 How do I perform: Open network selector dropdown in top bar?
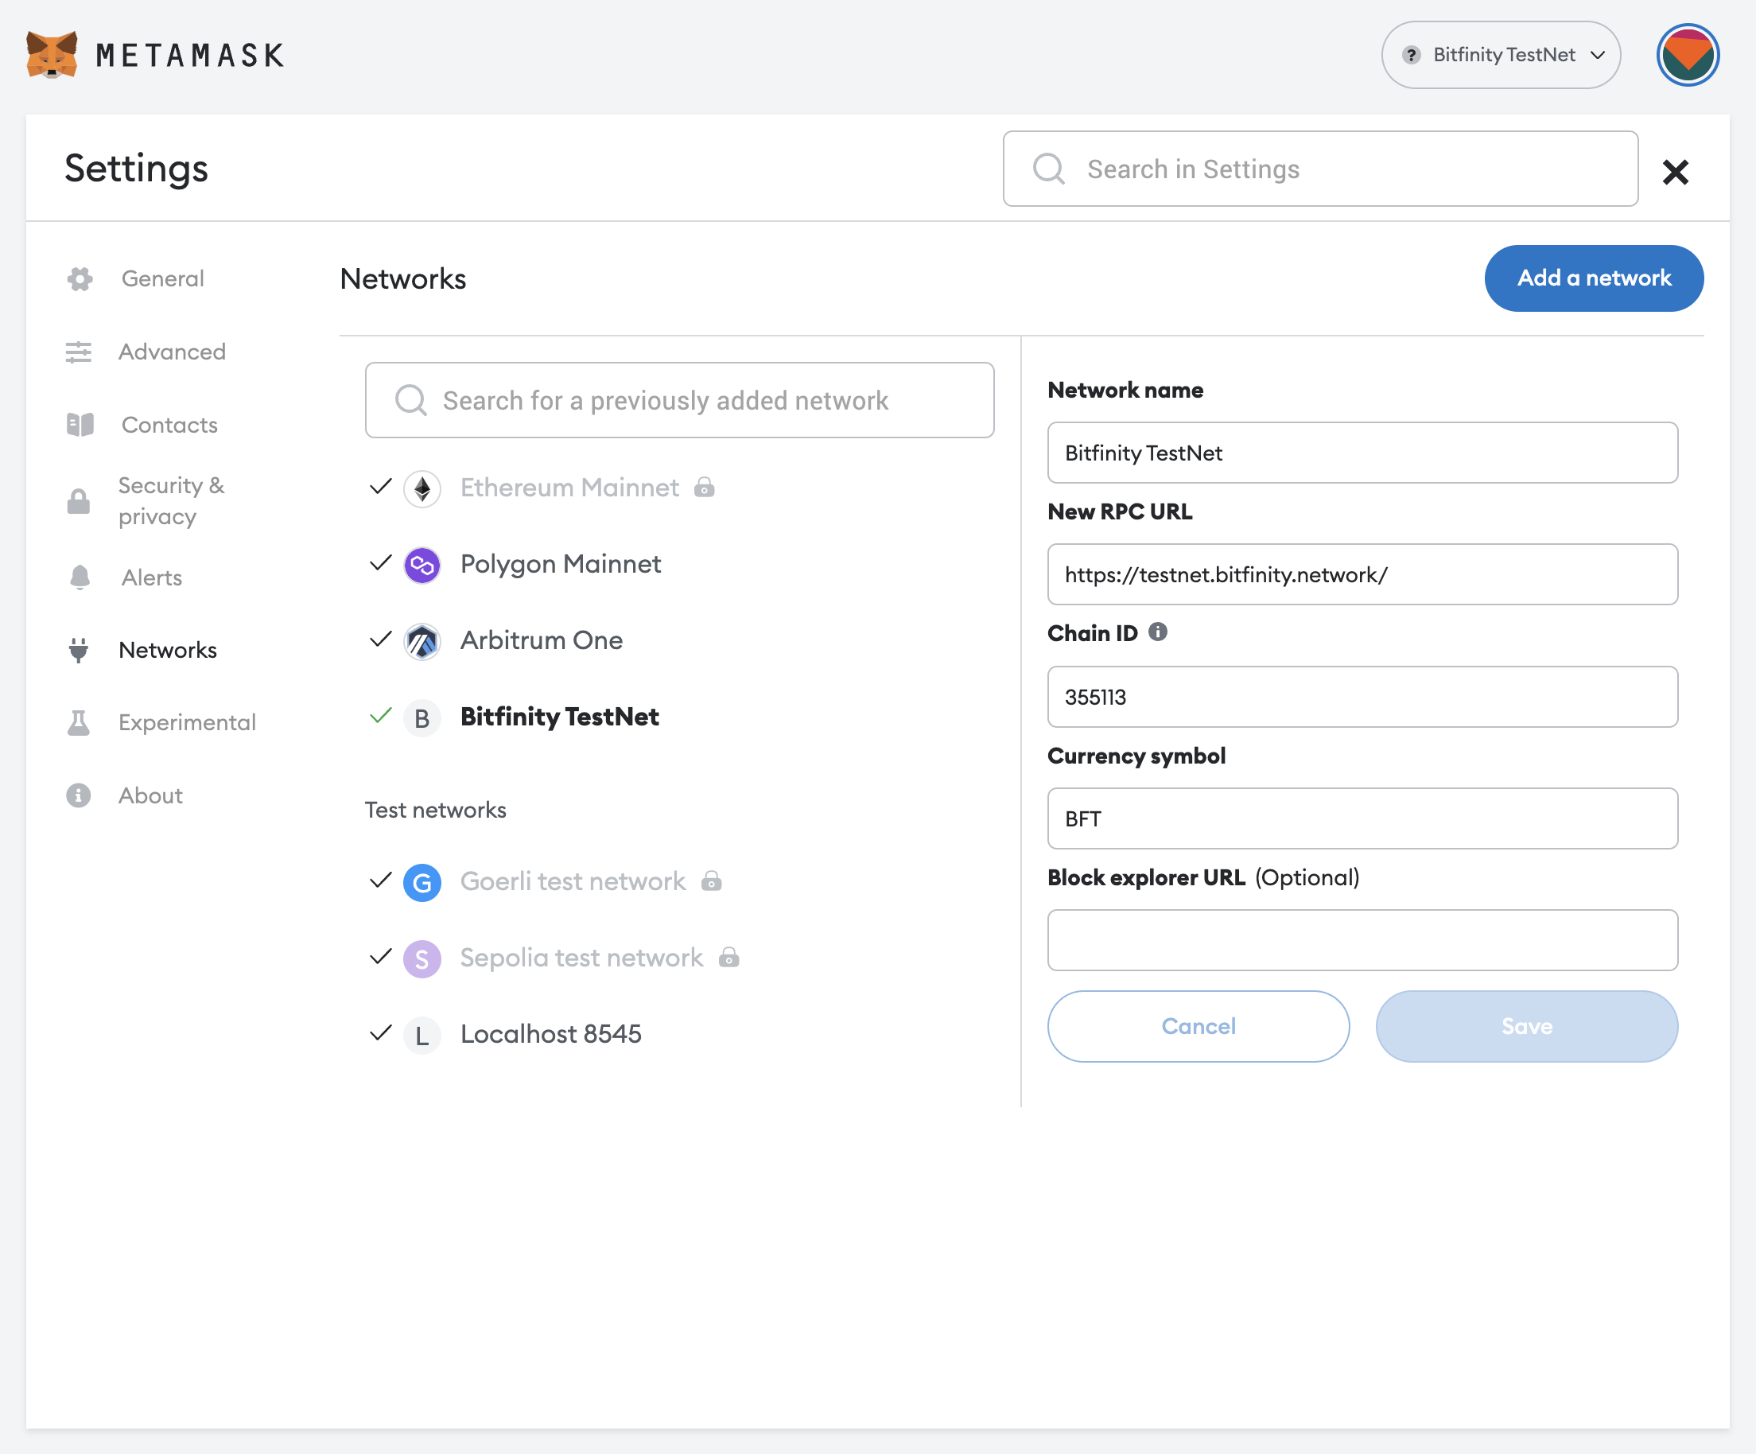(1504, 56)
